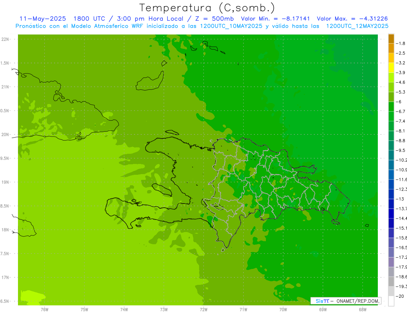Click the '72W' longitude label
Screen dimensions: 407x314
203,309
